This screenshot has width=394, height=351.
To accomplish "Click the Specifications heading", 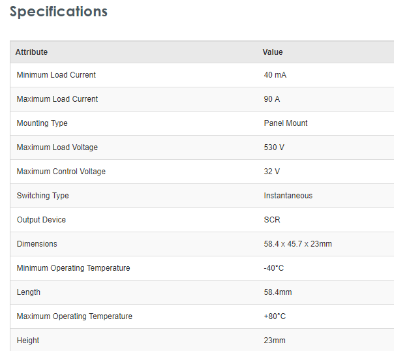I will click(59, 12).
